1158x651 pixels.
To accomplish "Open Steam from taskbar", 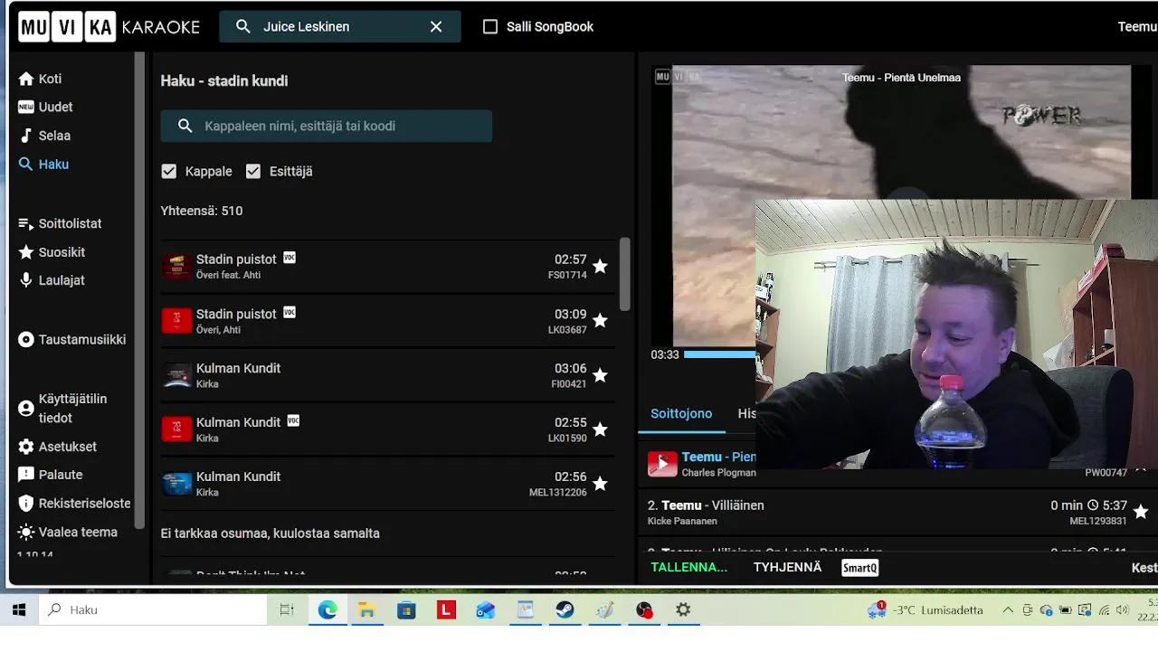I will click(x=565, y=610).
